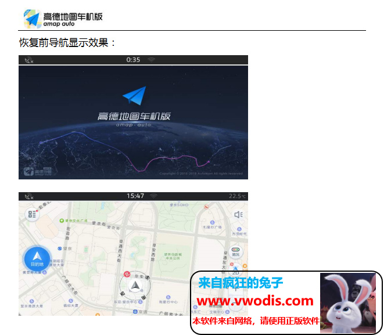
Task: Click the Wi-Fi icon beside 15:47
Action: point(153,196)
